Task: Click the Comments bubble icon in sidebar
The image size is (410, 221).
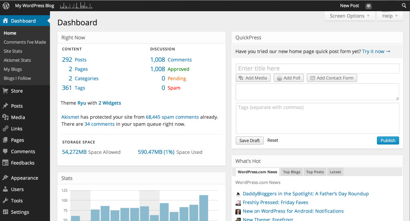Action: point(5,151)
